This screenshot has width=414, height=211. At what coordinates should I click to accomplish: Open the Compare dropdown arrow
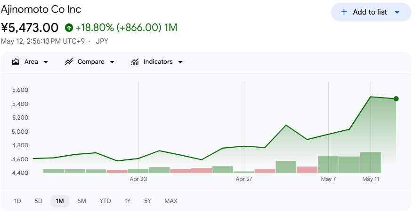click(112, 62)
